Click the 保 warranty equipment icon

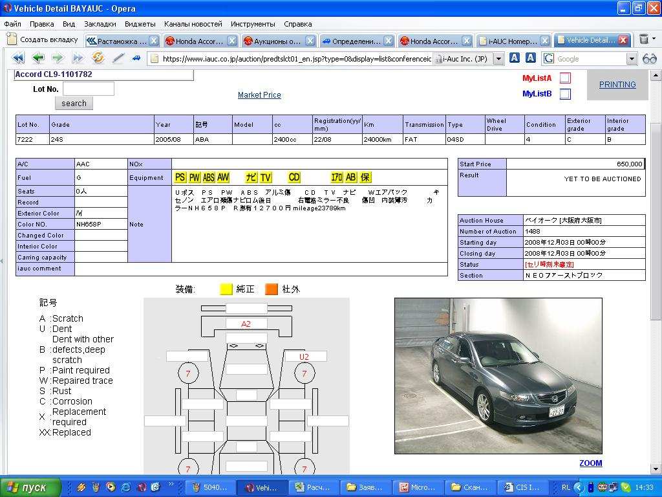click(x=365, y=177)
